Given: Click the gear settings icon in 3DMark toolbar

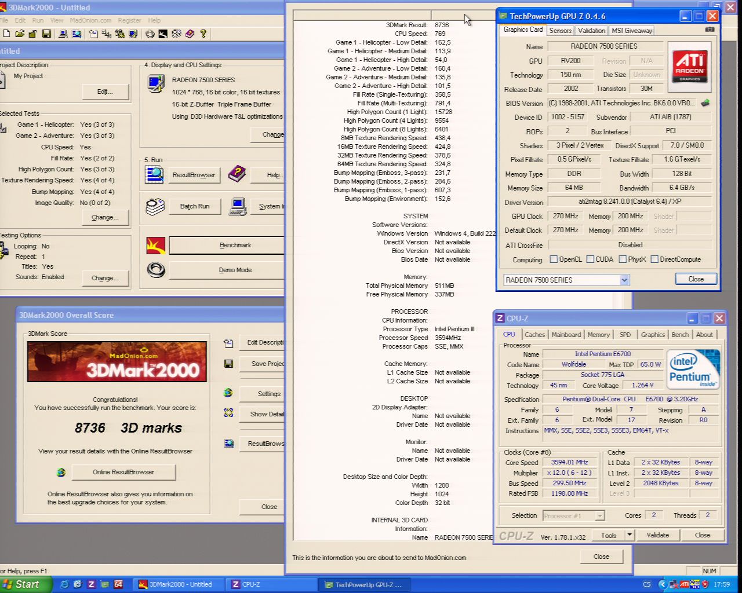Looking at the screenshot, I should [x=119, y=34].
